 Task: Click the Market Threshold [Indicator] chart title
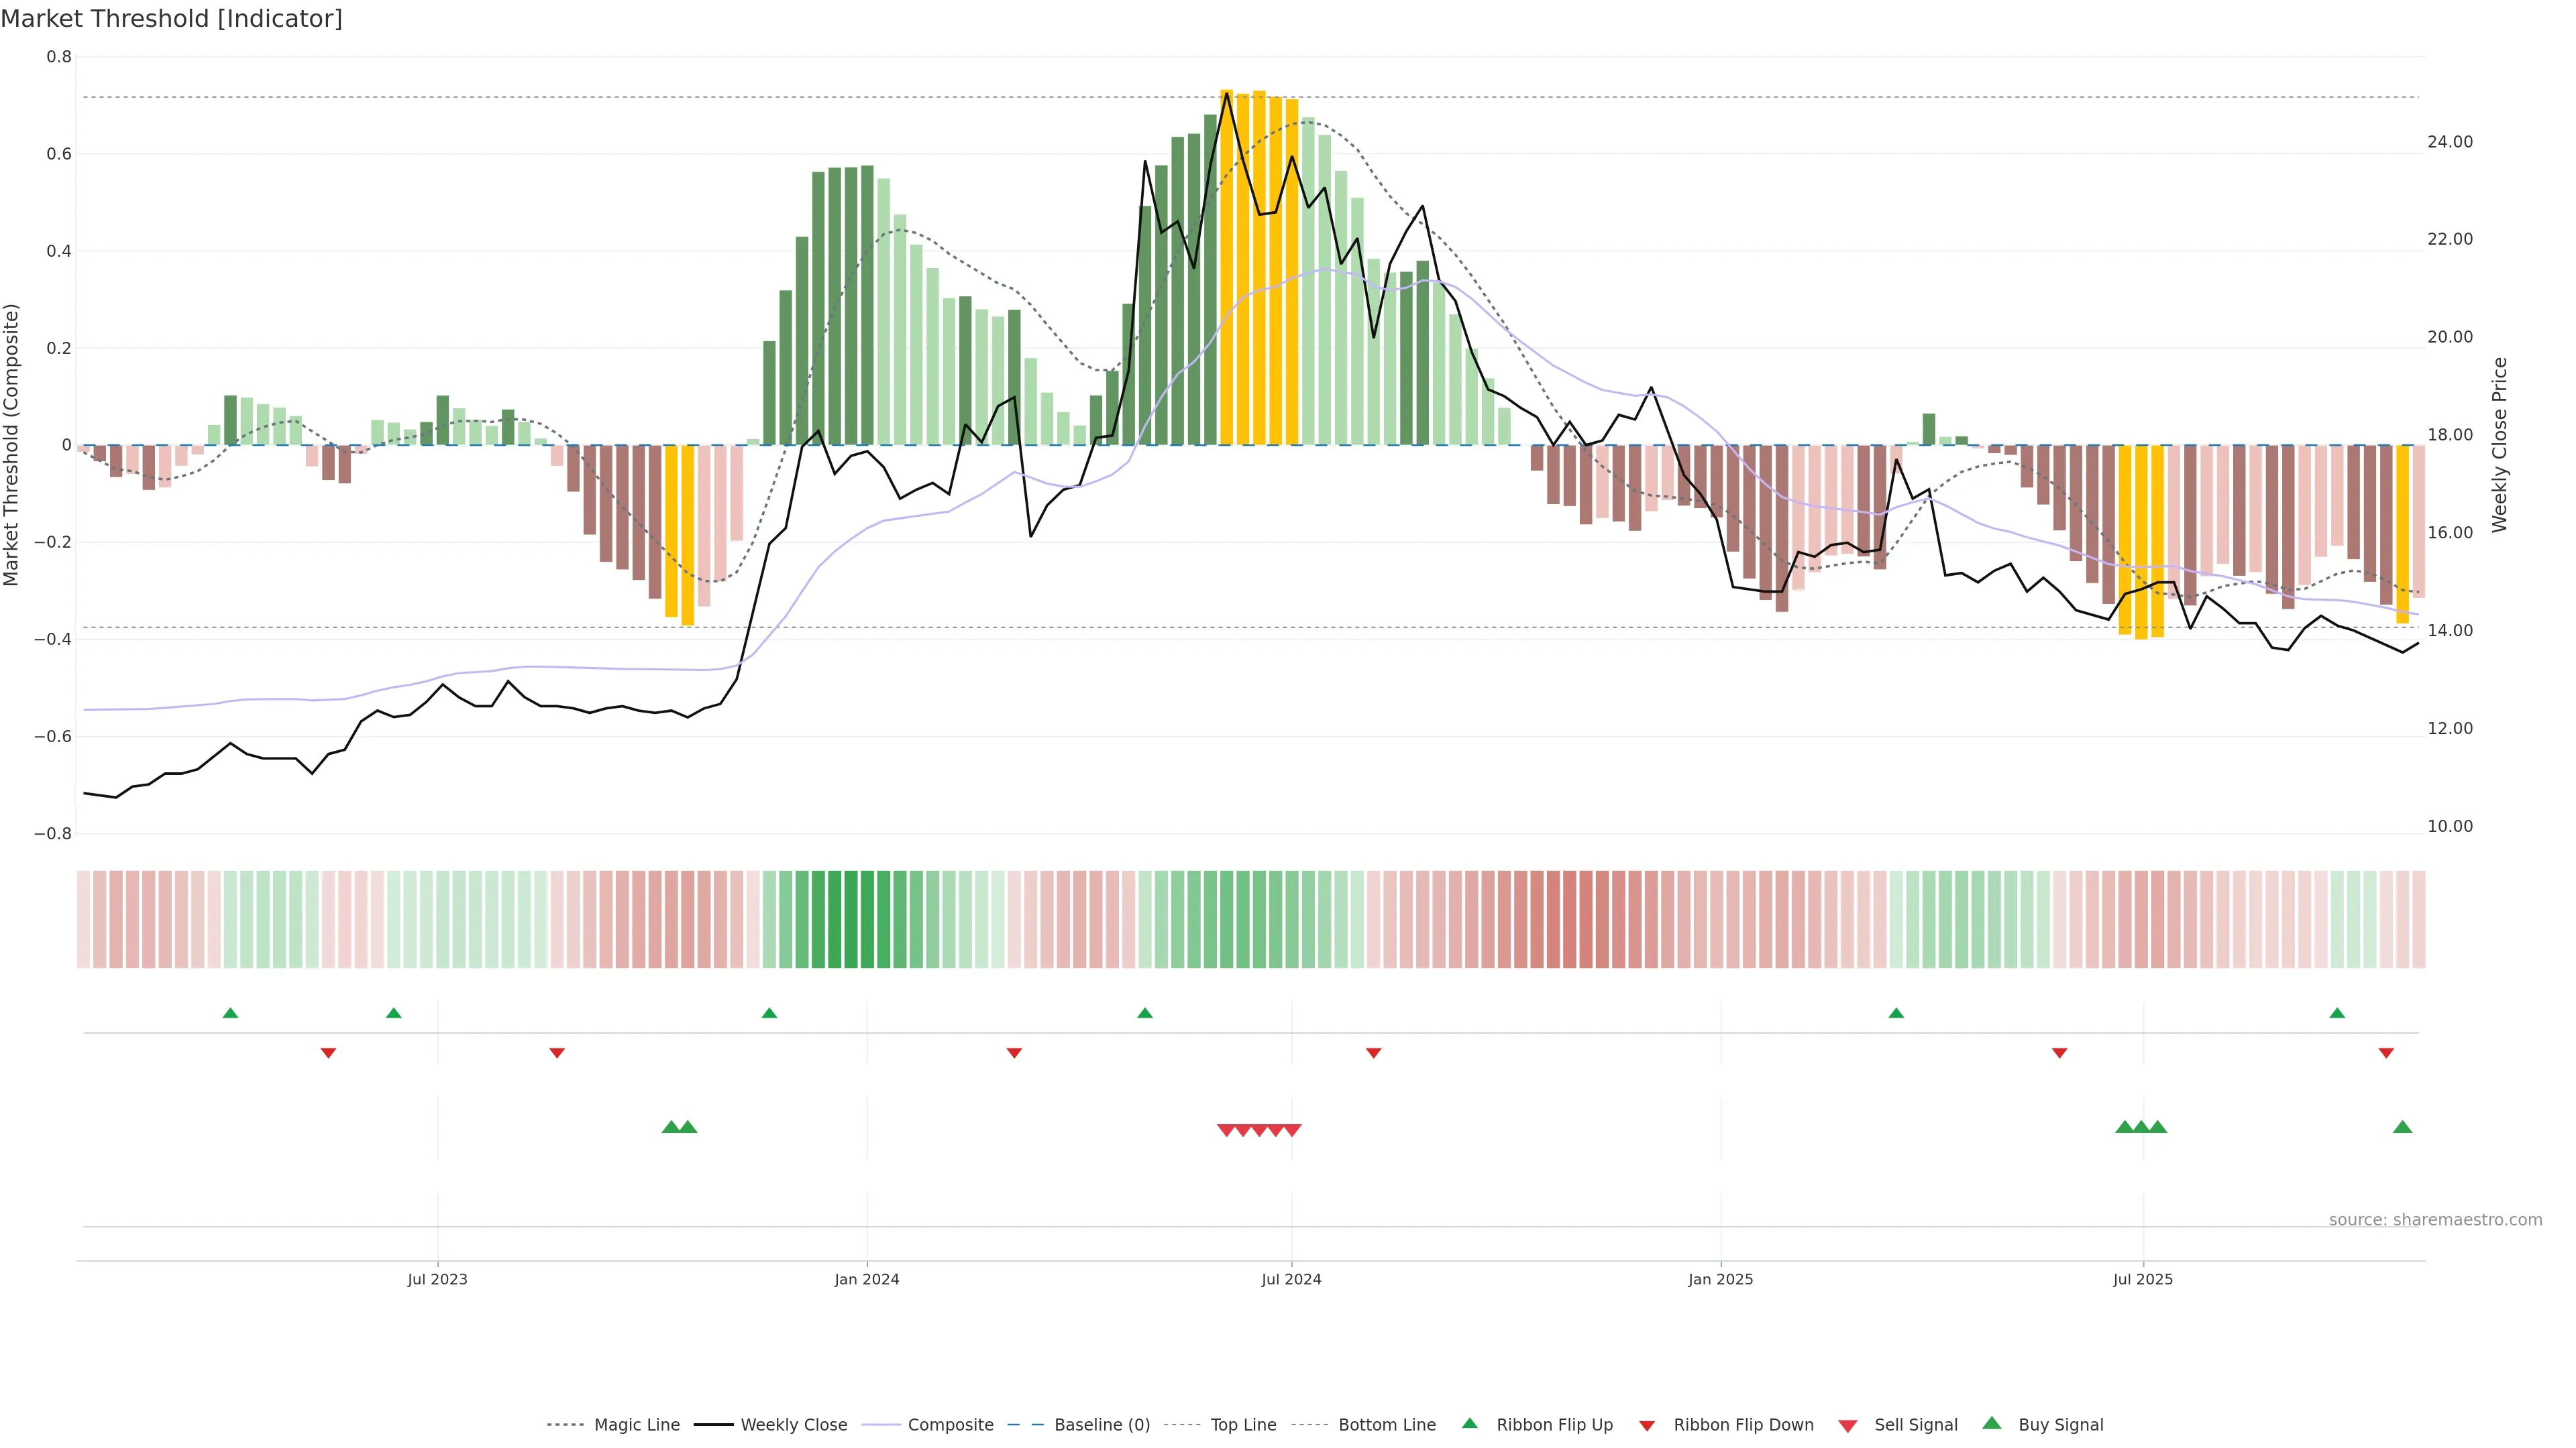pos(171,19)
